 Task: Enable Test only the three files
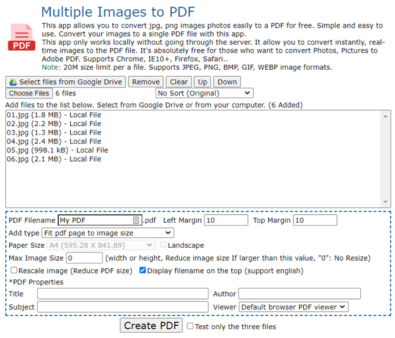[190, 326]
